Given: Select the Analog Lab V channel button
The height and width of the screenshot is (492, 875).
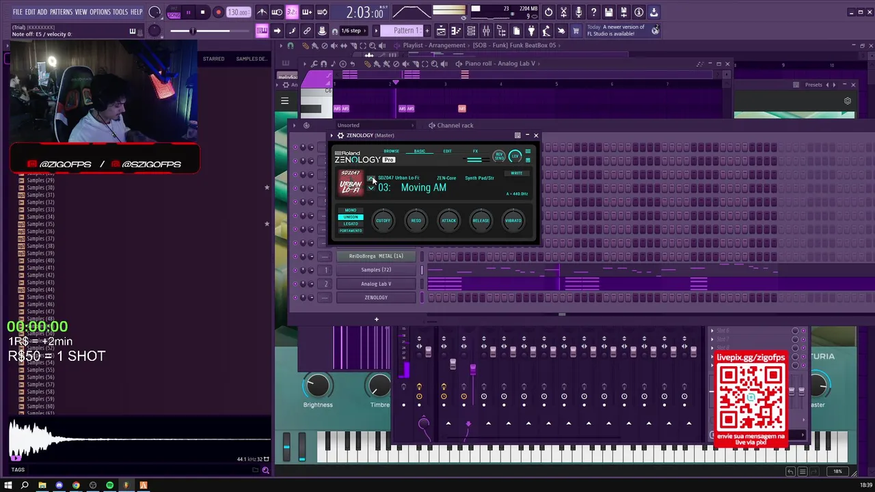Looking at the screenshot, I should coord(376,284).
